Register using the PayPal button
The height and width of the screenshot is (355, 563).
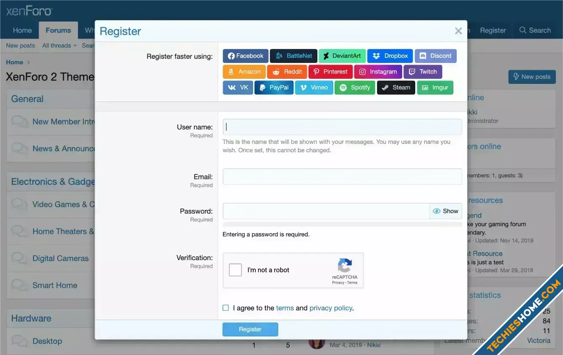(x=274, y=88)
